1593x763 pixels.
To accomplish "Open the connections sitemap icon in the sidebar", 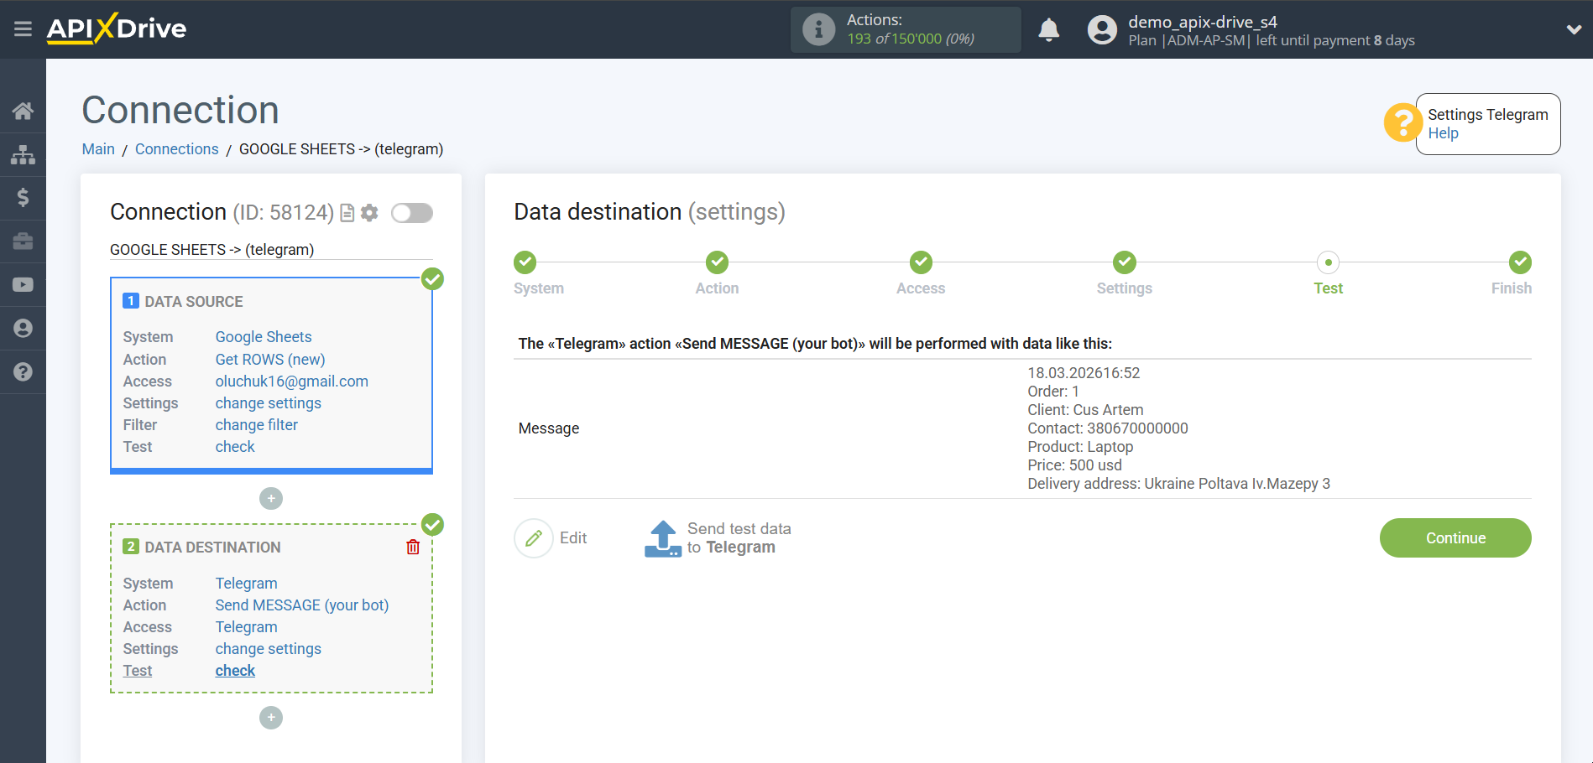I will click(23, 154).
